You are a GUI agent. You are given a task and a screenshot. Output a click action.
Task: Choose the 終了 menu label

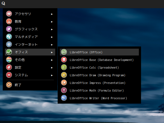click(x=18, y=85)
